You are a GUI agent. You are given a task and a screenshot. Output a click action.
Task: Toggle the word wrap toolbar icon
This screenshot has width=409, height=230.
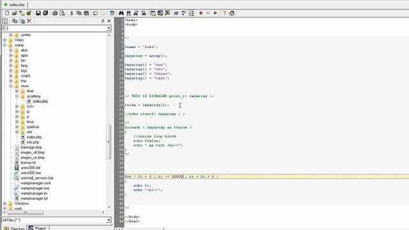(x=176, y=13)
